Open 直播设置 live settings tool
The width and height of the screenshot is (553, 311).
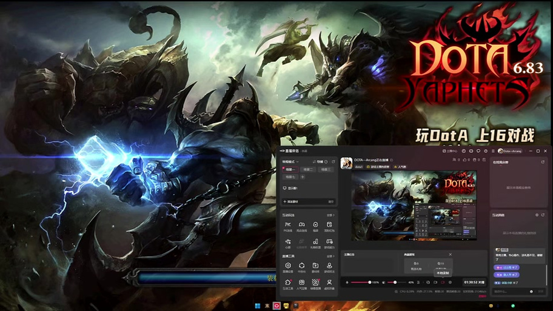pos(288,267)
